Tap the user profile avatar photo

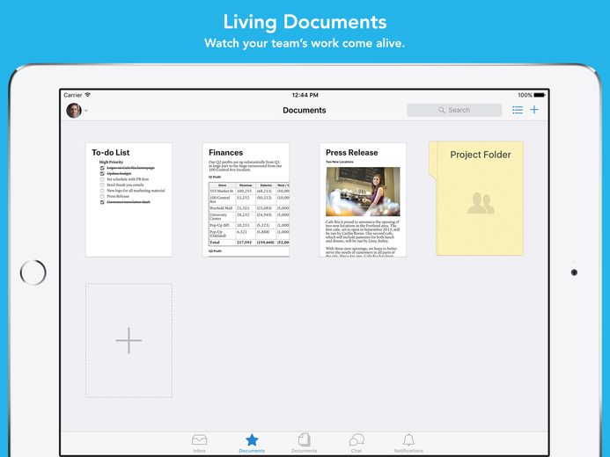(74, 110)
